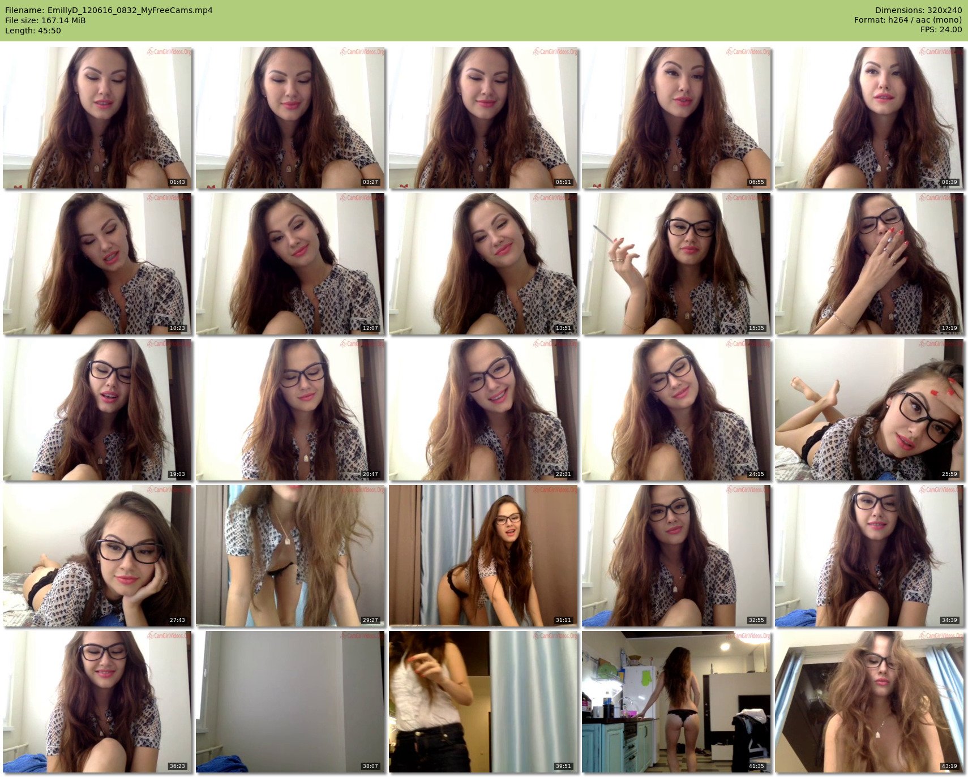
Task: Click the Dimensions 320x240 text
Action: 918,10
